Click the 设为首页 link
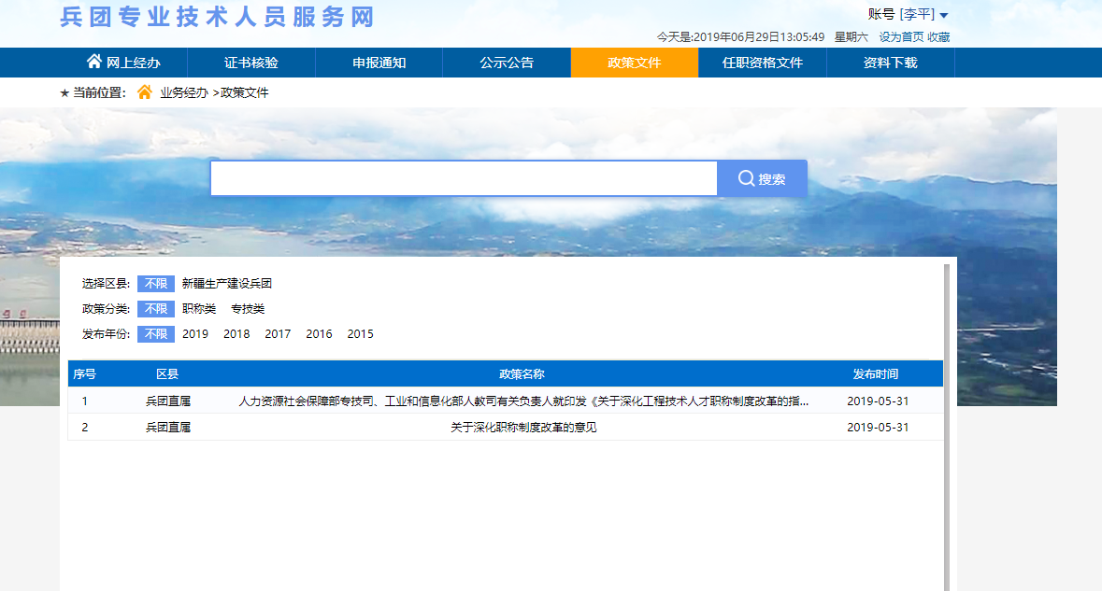Viewport: 1102px width, 591px height. coord(900,37)
